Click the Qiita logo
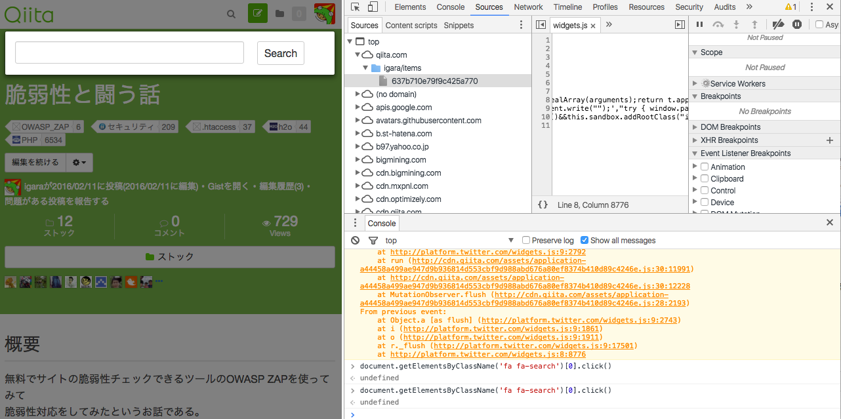Image resolution: width=841 pixels, height=419 pixels. pos(30,13)
